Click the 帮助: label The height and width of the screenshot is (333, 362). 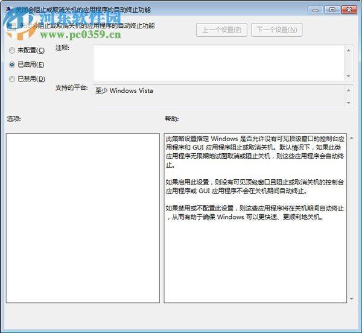[x=172, y=119]
